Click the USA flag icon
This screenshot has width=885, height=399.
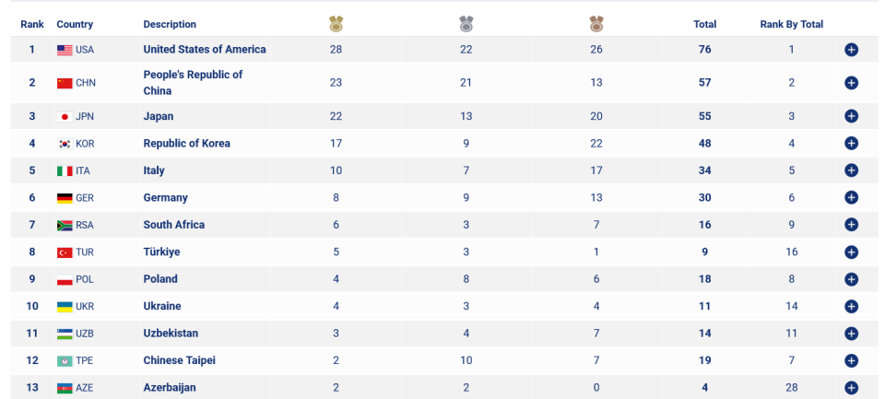click(x=65, y=51)
